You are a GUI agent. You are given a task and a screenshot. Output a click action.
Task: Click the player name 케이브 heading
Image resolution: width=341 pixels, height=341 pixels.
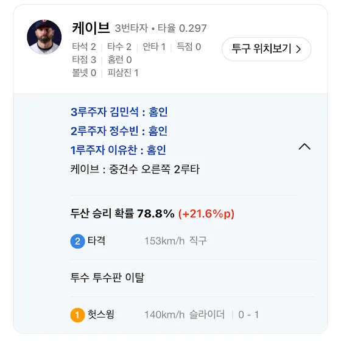point(91,28)
